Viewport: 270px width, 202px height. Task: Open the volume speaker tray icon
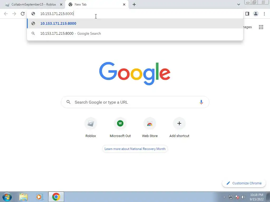[243, 197]
